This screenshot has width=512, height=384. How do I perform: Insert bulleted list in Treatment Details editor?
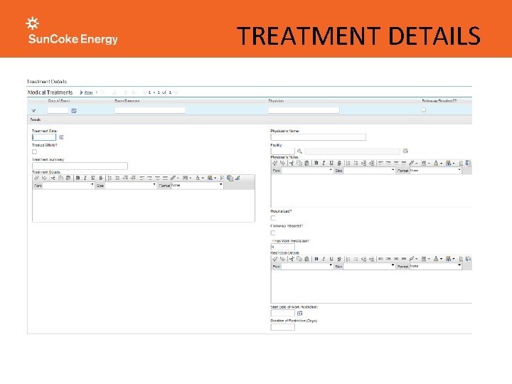coord(117,178)
